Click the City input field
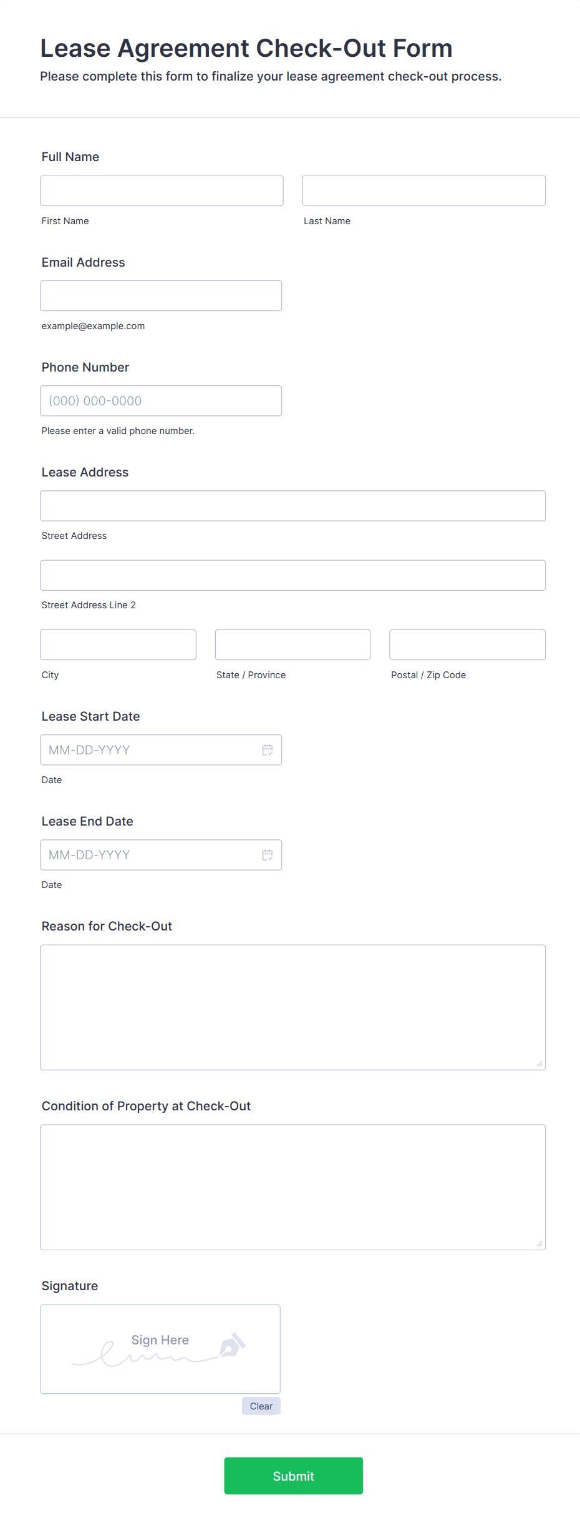The image size is (580, 1525). pos(118,644)
